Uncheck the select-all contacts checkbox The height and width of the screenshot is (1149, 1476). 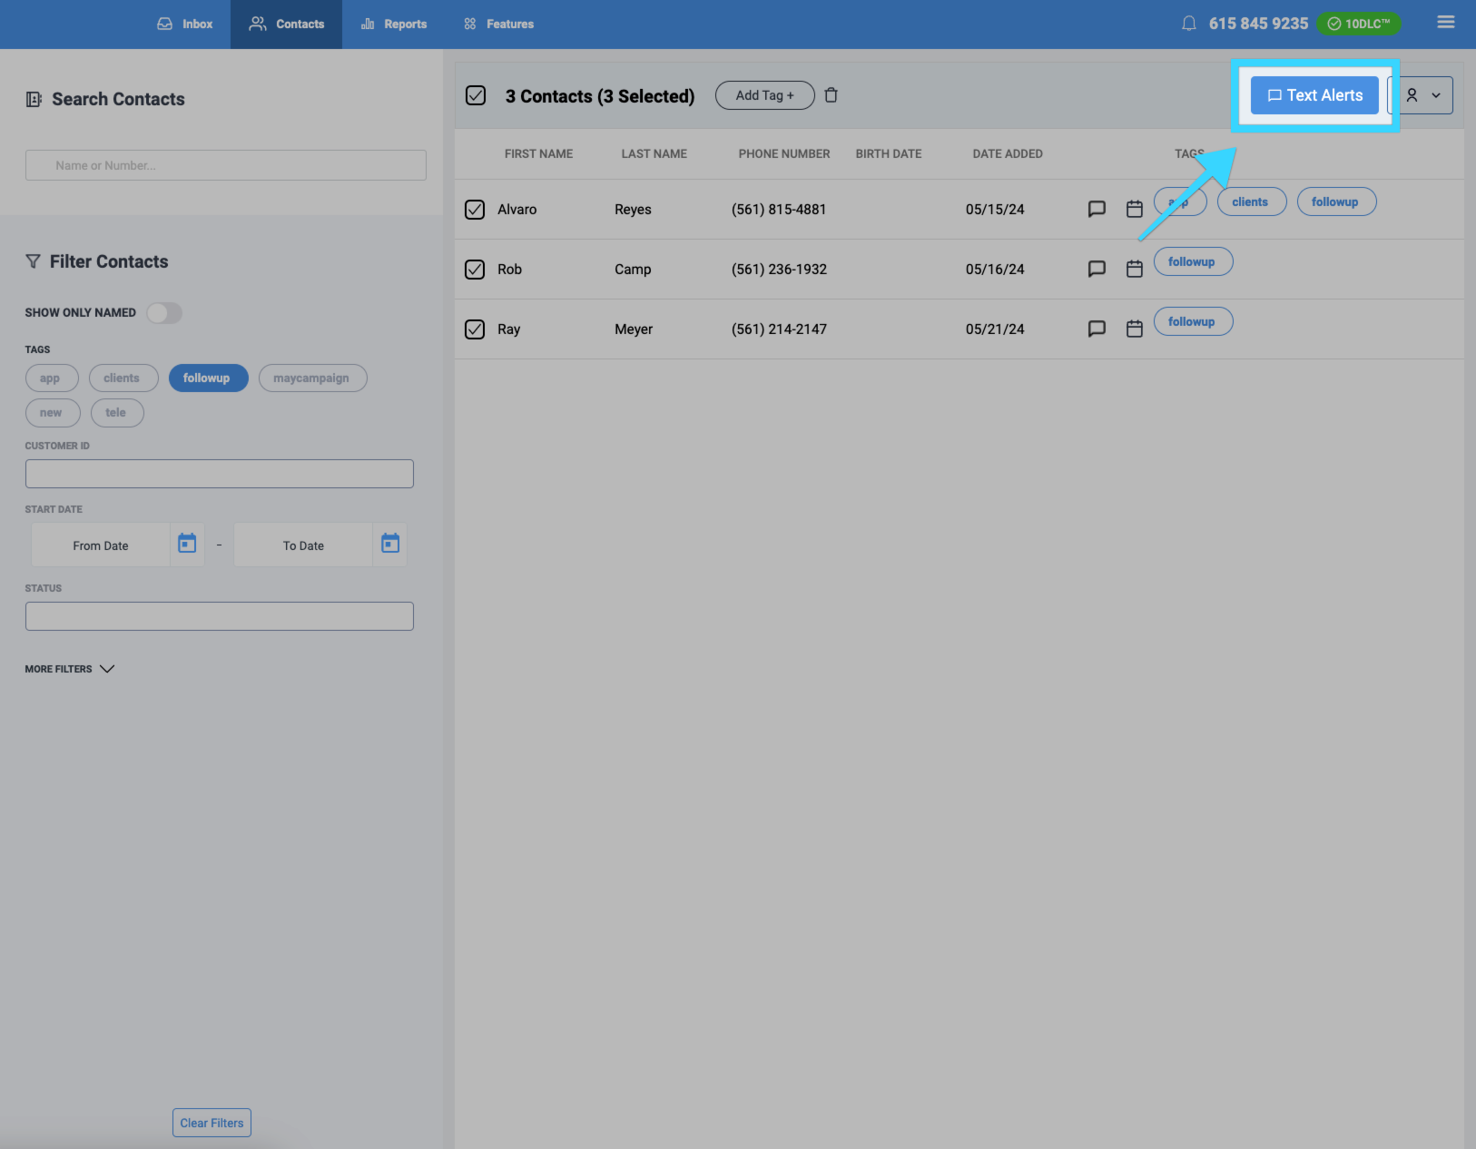tap(476, 95)
